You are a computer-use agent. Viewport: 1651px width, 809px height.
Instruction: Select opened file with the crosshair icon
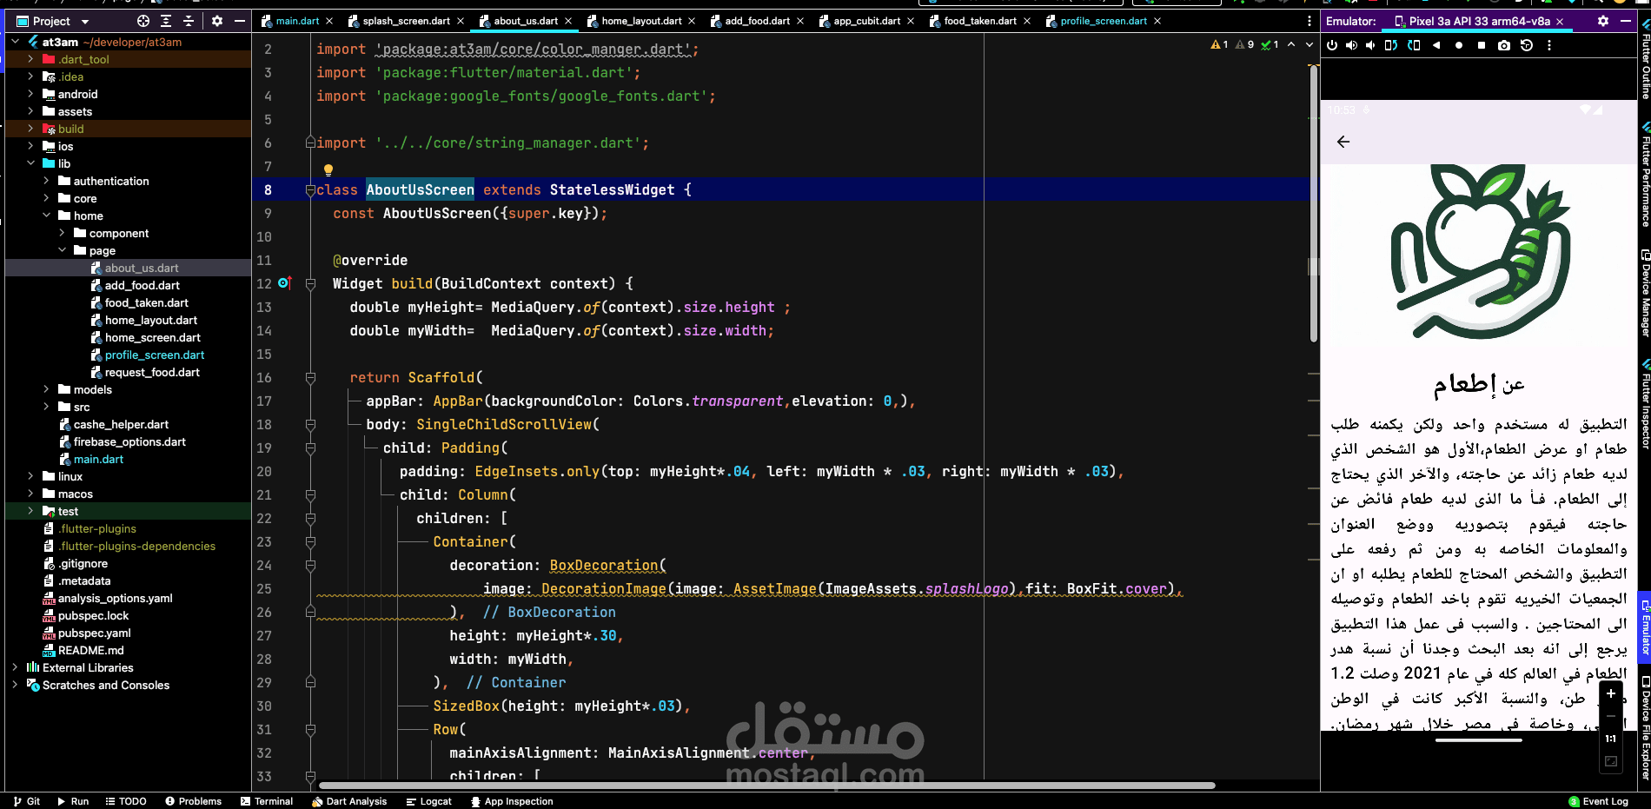pyautogui.click(x=143, y=21)
